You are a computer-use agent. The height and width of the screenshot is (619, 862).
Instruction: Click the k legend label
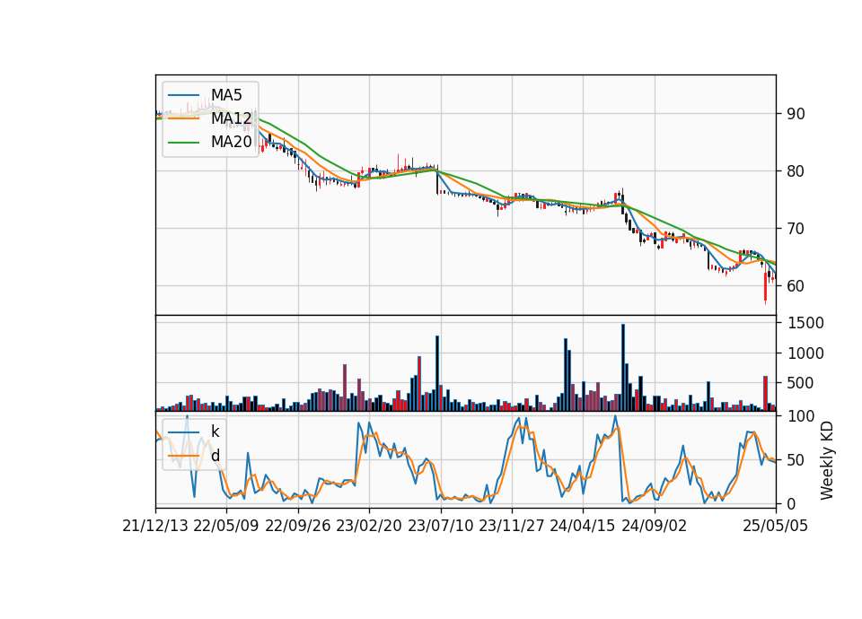[x=215, y=432]
